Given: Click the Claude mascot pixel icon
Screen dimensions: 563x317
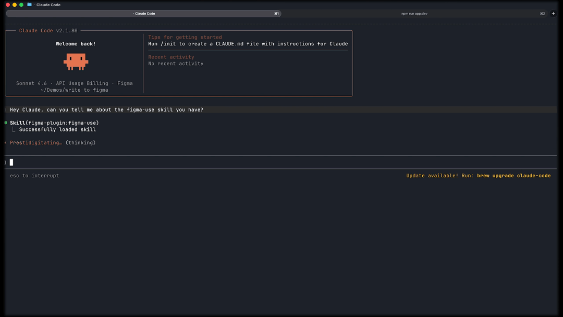Looking at the screenshot, I should pyautogui.click(x=76, y=62).
